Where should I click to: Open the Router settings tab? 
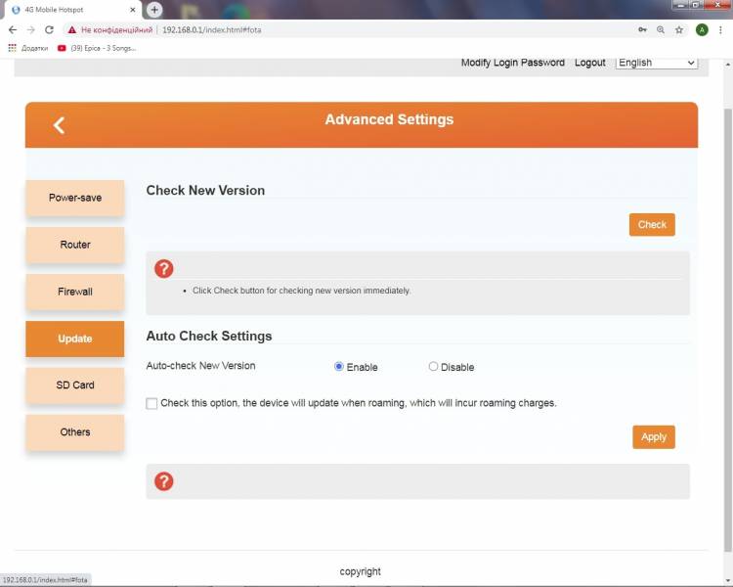[x=75, y=245]
